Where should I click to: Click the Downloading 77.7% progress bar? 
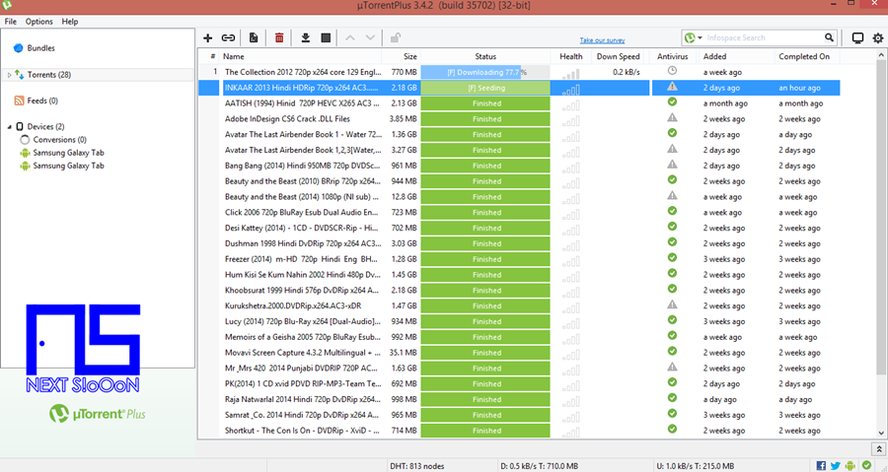[485, 72]
